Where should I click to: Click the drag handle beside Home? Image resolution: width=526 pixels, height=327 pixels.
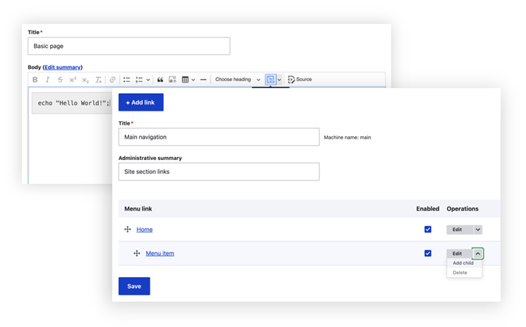point(128,230)
